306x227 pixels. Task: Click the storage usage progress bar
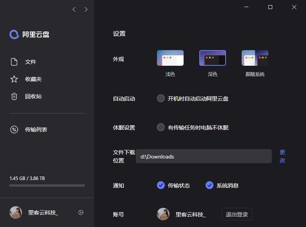(x=47, y=186)
